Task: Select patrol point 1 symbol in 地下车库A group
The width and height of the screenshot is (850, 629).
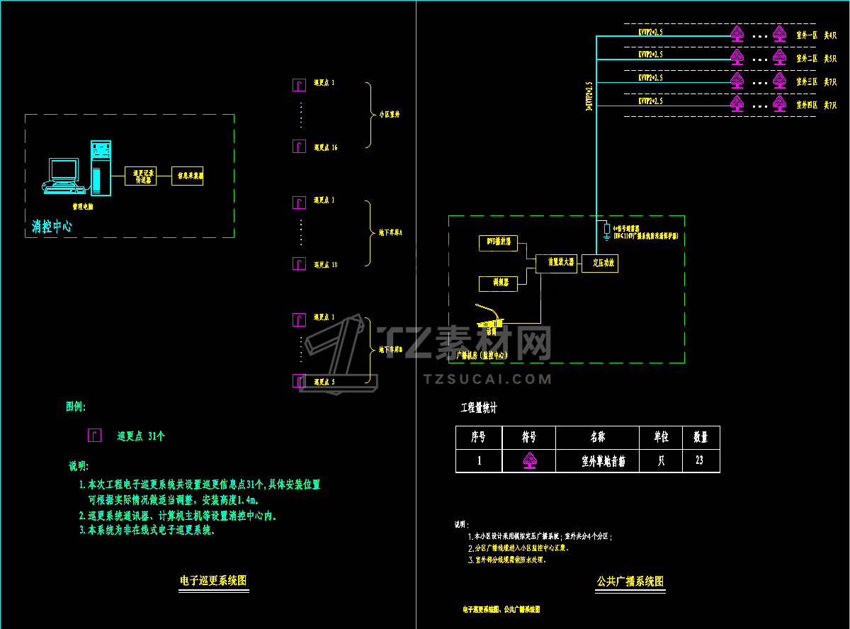Action: 300,203
